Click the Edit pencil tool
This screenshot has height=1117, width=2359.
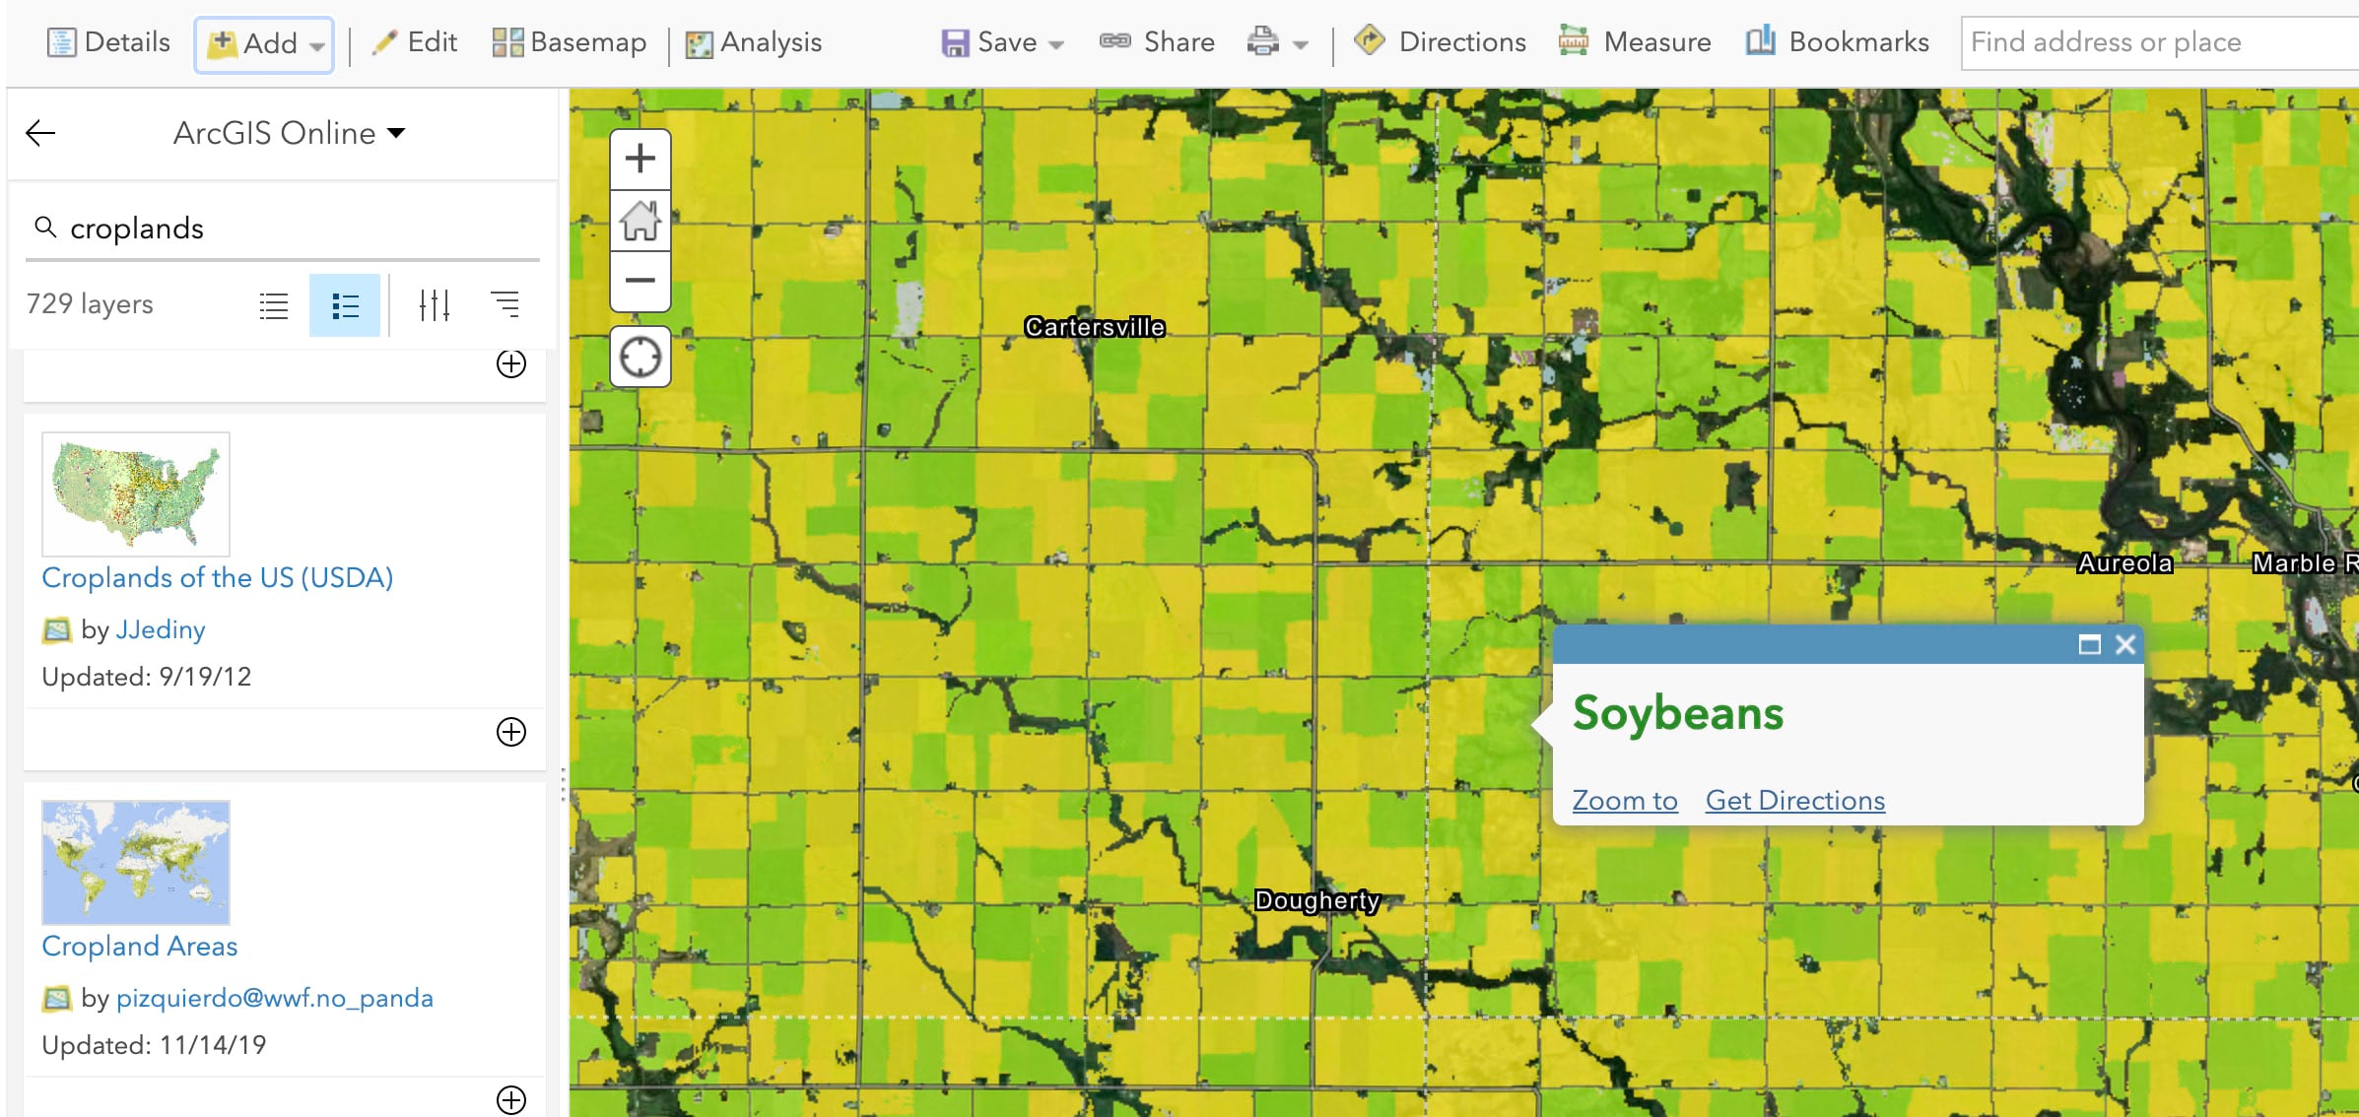pos(414,42)
